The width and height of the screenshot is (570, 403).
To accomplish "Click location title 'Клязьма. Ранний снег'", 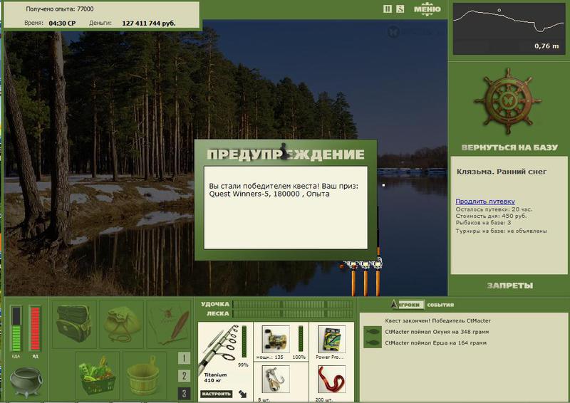I will click(502, 172).
